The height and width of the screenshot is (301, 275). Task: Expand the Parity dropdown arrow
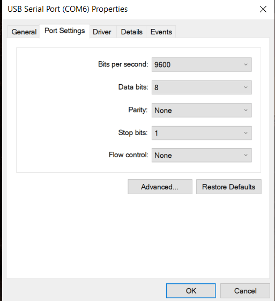click(x=246, y=110)
